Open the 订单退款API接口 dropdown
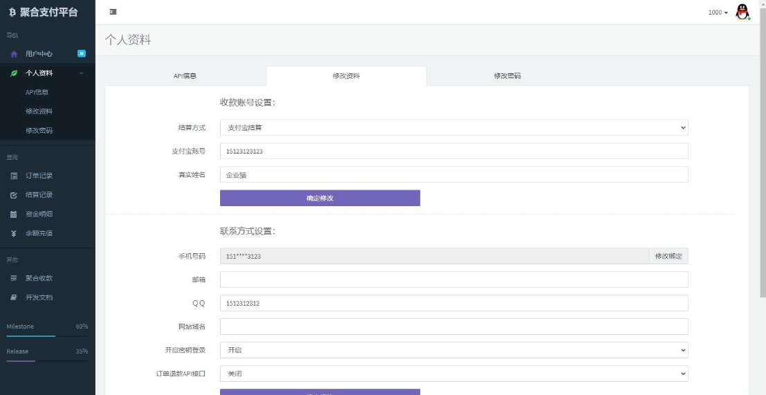The height and width of the screenshot is (395, 766). 453,374
